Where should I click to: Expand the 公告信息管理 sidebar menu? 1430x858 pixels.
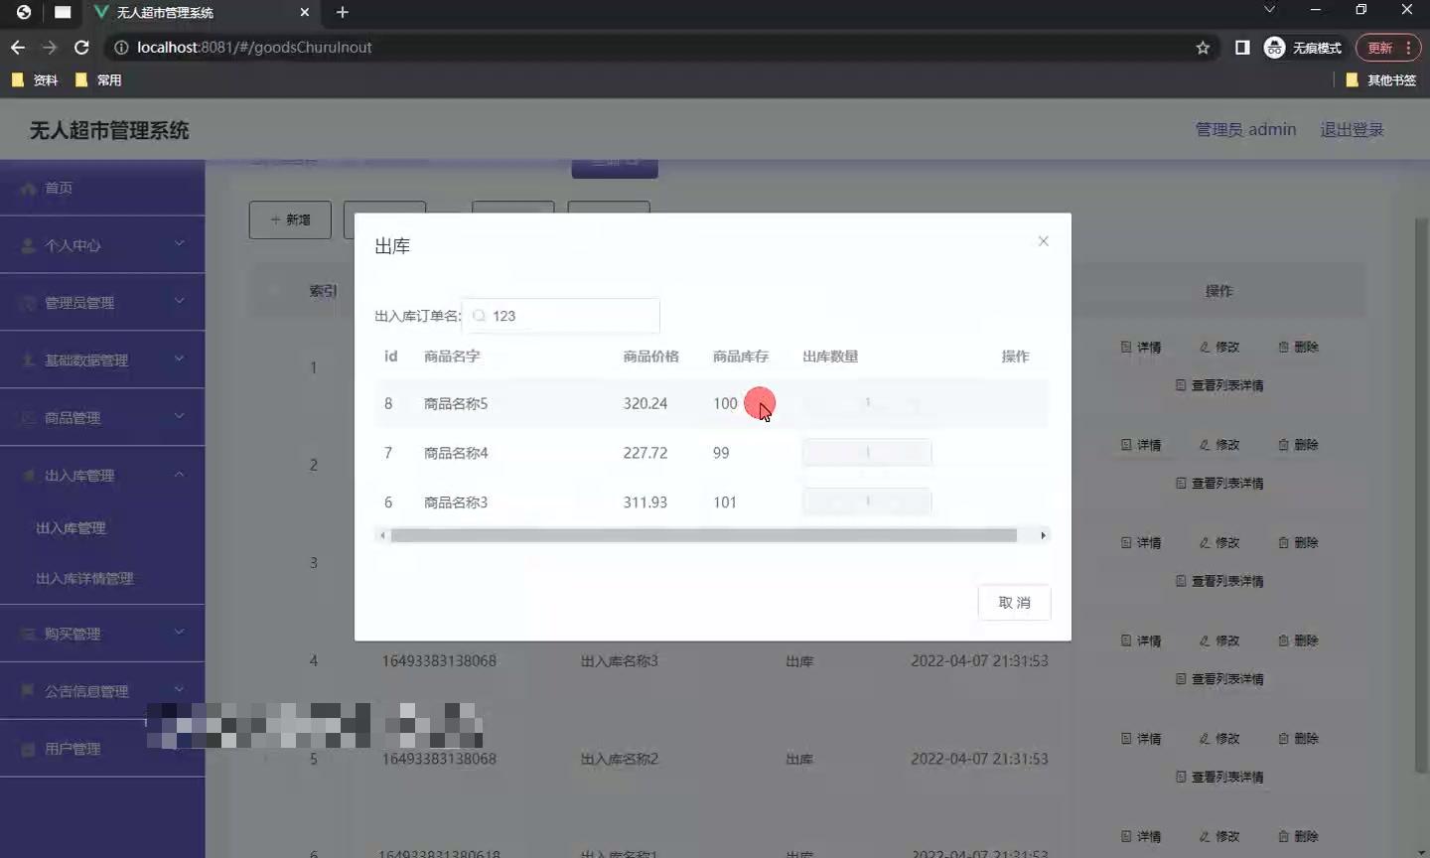tap(102, 691)
